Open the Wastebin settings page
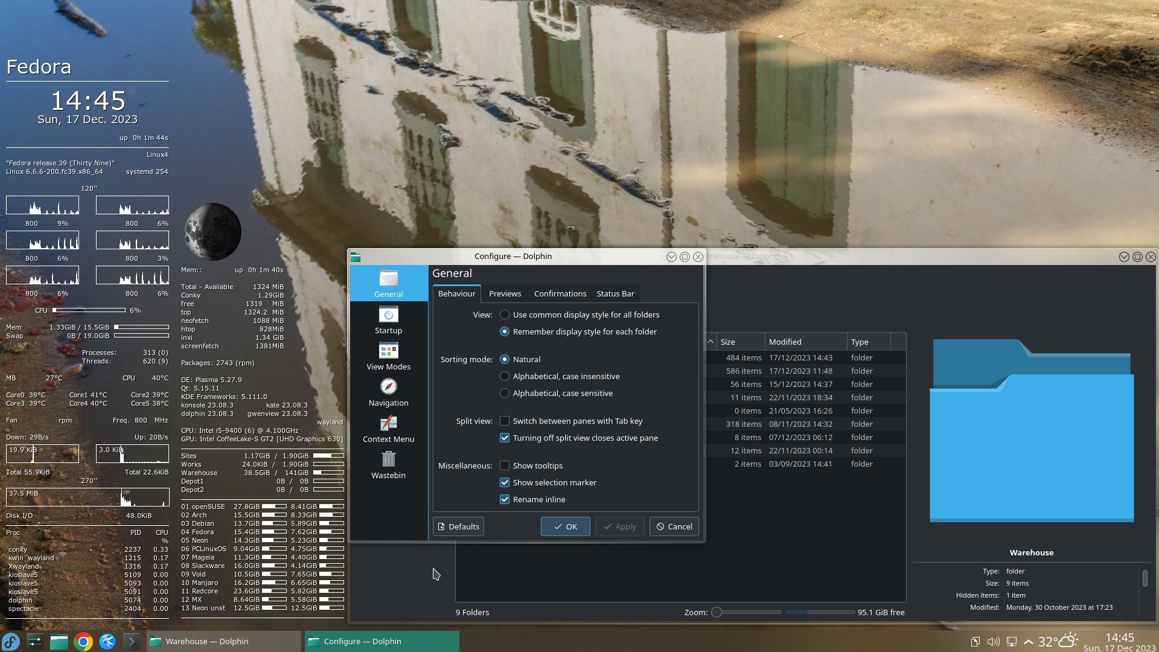1159x652 pixels. coord(388,465)
